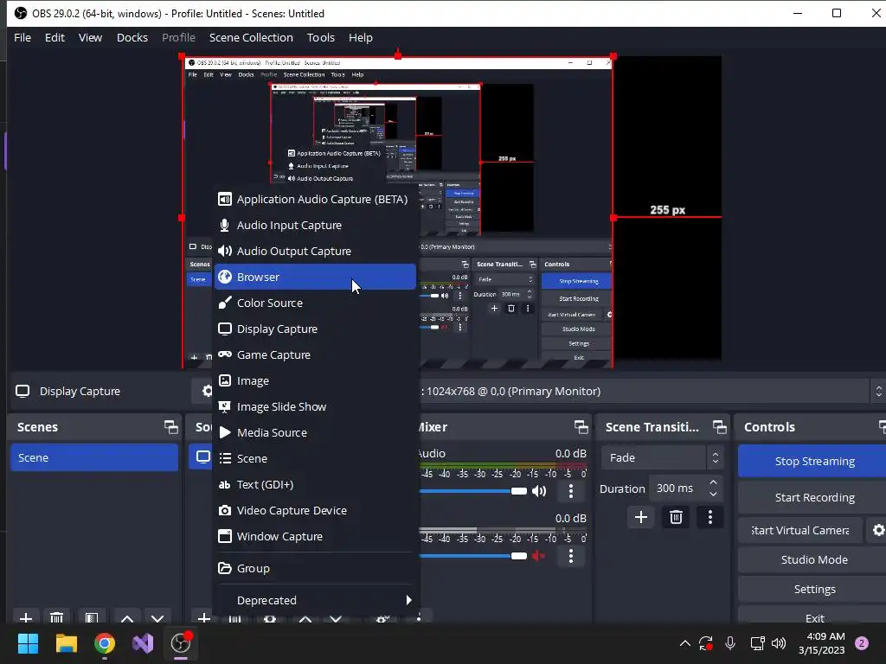Undock the Scenes panel
Screen dimensions: 886x664
pyautogui.click(x=170, y=427)
